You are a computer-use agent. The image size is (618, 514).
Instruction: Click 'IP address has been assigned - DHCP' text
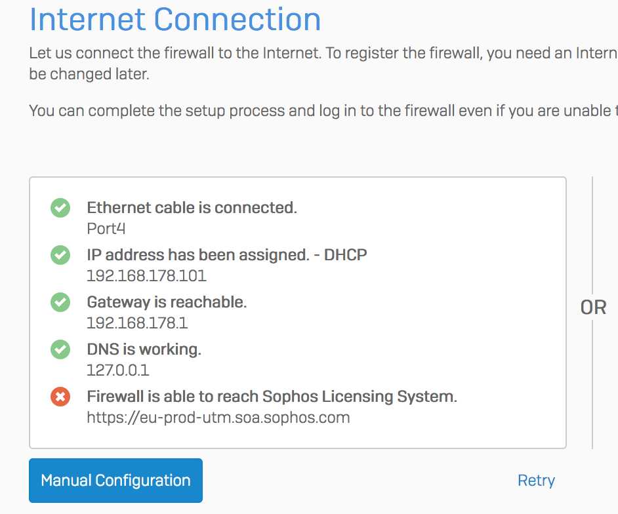(x=226, y=255)
